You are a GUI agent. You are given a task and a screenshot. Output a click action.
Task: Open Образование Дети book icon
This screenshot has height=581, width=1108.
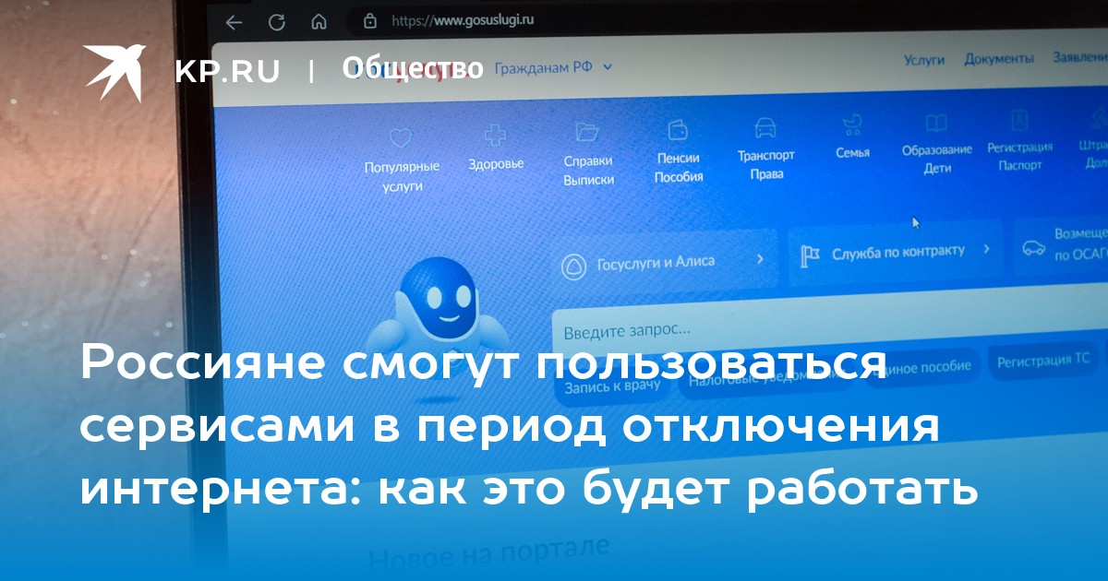pos(936,124)
